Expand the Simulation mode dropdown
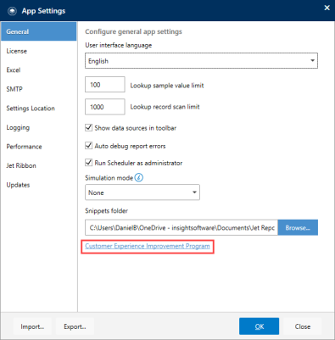This screenshot has width=335, height=340. tap(142, 192)
